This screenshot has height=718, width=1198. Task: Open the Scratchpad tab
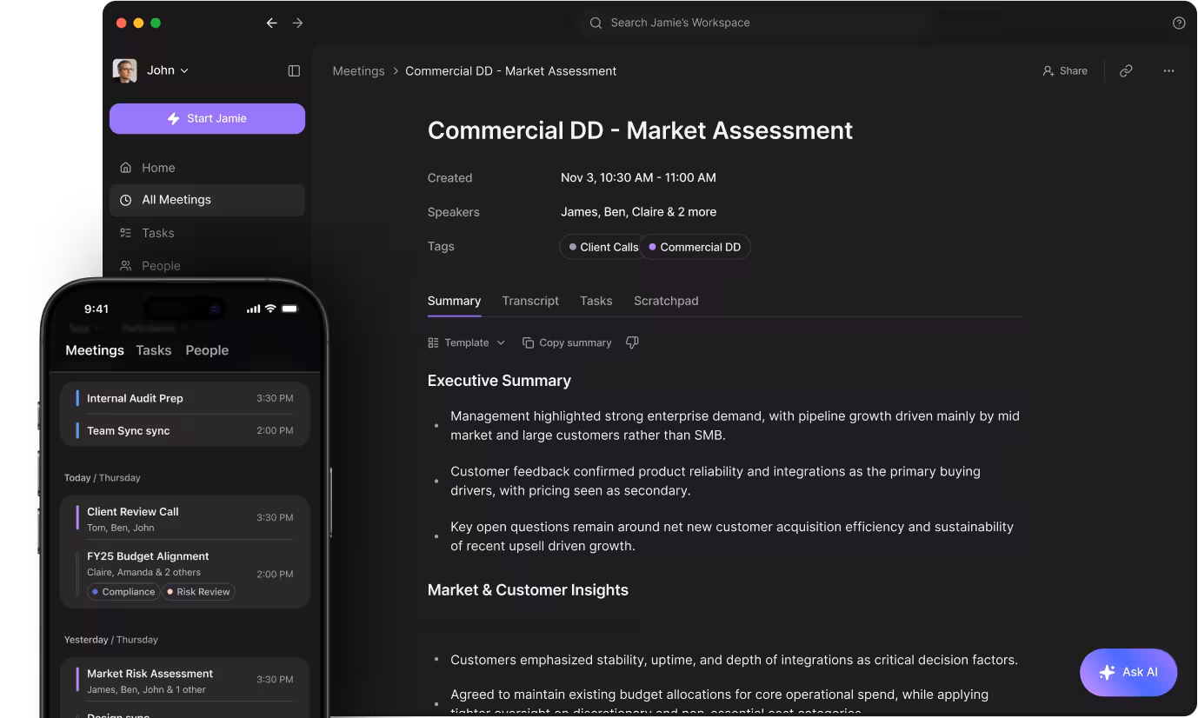tap(666, 301)
